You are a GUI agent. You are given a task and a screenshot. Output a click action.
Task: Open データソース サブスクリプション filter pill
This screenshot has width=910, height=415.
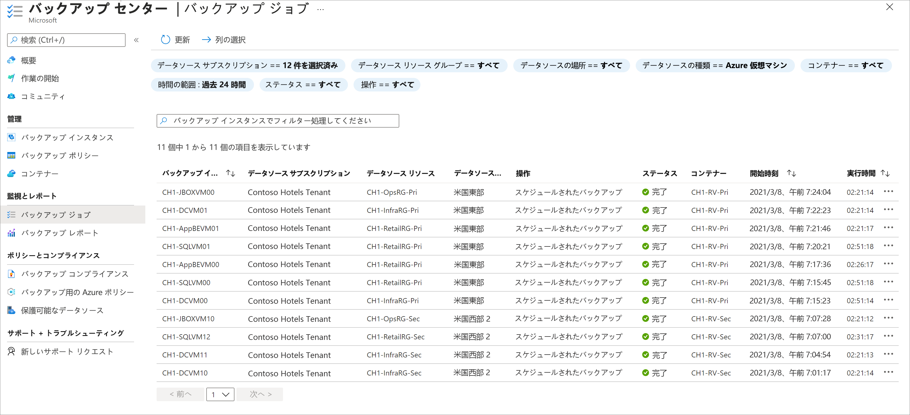click(x=248, y=65)
